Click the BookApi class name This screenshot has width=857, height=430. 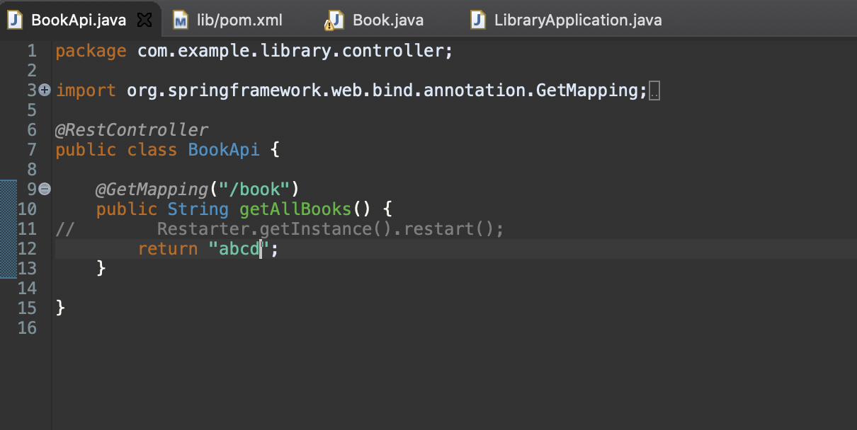click(x=224, y=150)
